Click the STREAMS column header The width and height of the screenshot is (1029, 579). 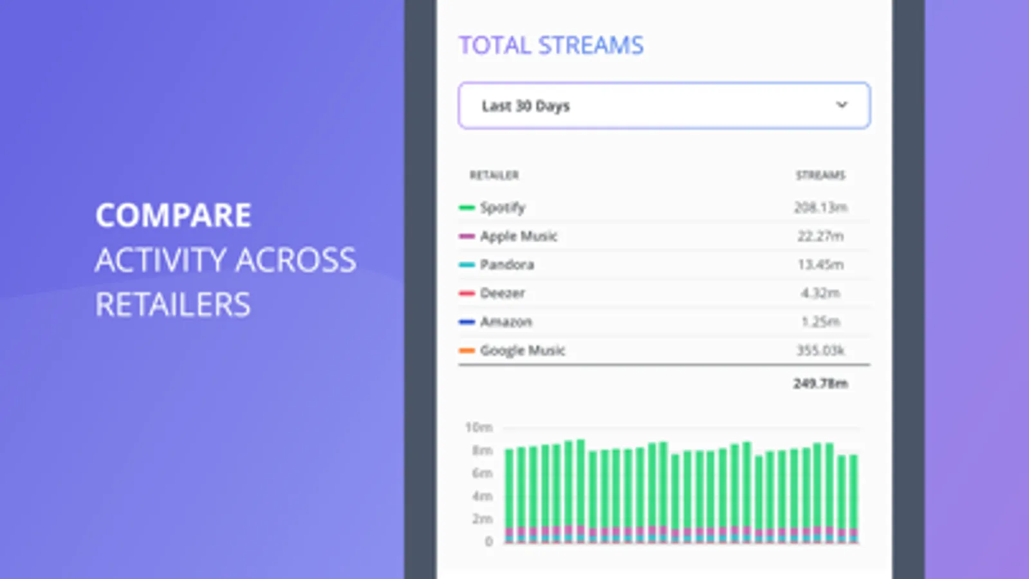click(820, 175)
